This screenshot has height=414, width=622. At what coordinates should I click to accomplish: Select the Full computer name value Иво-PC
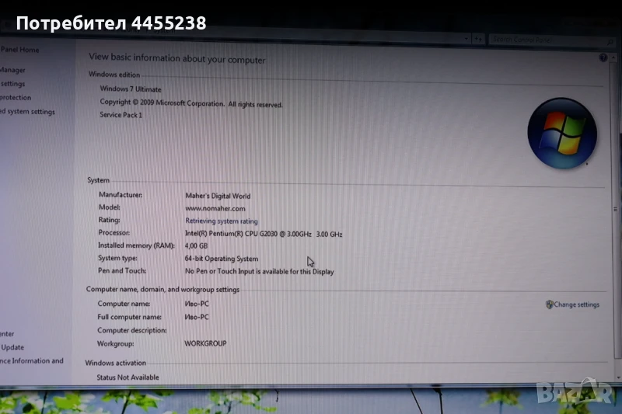click(x=197, y=317)
